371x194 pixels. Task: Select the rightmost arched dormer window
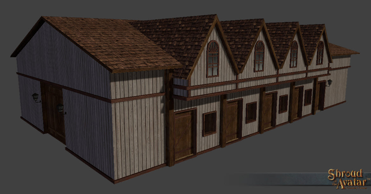(x=320, y=53)
